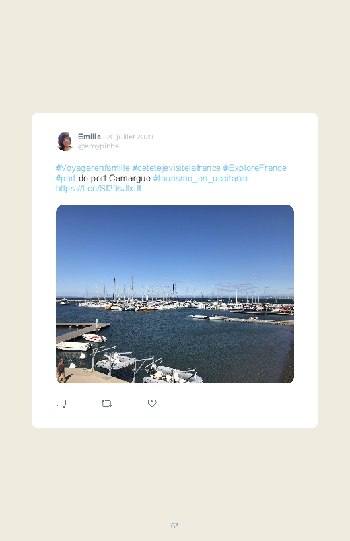Open the marina harbor photo
Viewport: 350px width, 541px height.
pyautogui.click(x=175, y=294)
